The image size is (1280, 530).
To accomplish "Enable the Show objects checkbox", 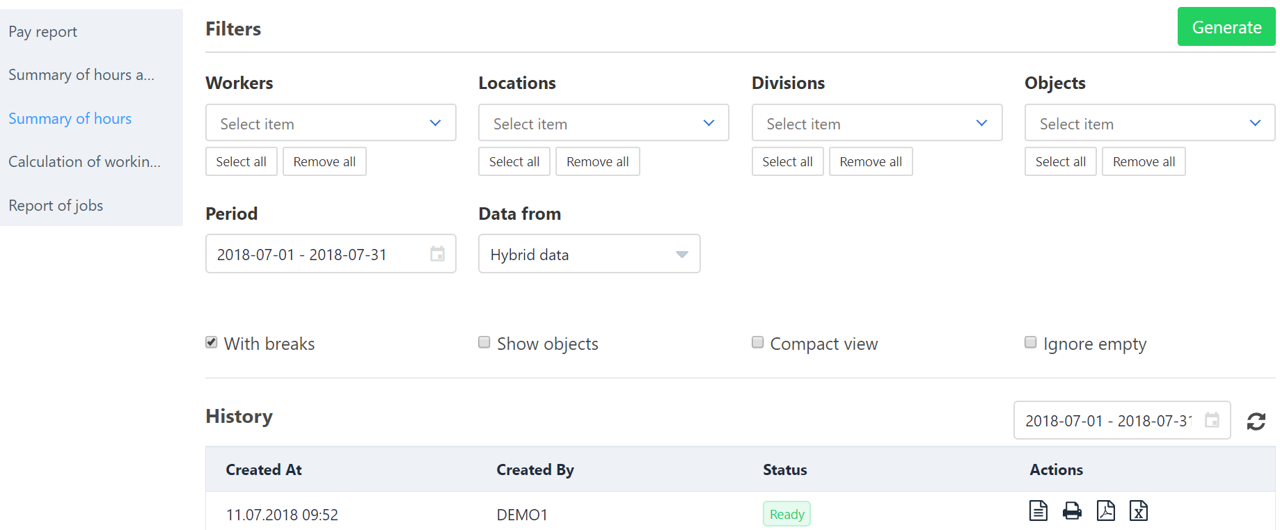I will pos(484,342).
